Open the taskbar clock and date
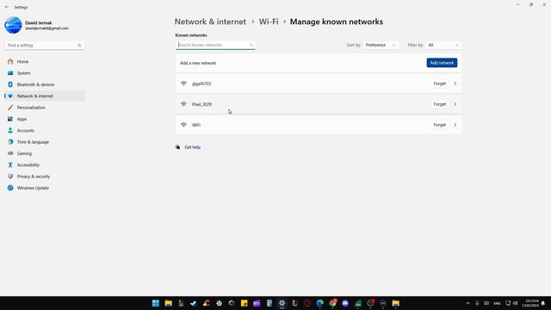 530,303
